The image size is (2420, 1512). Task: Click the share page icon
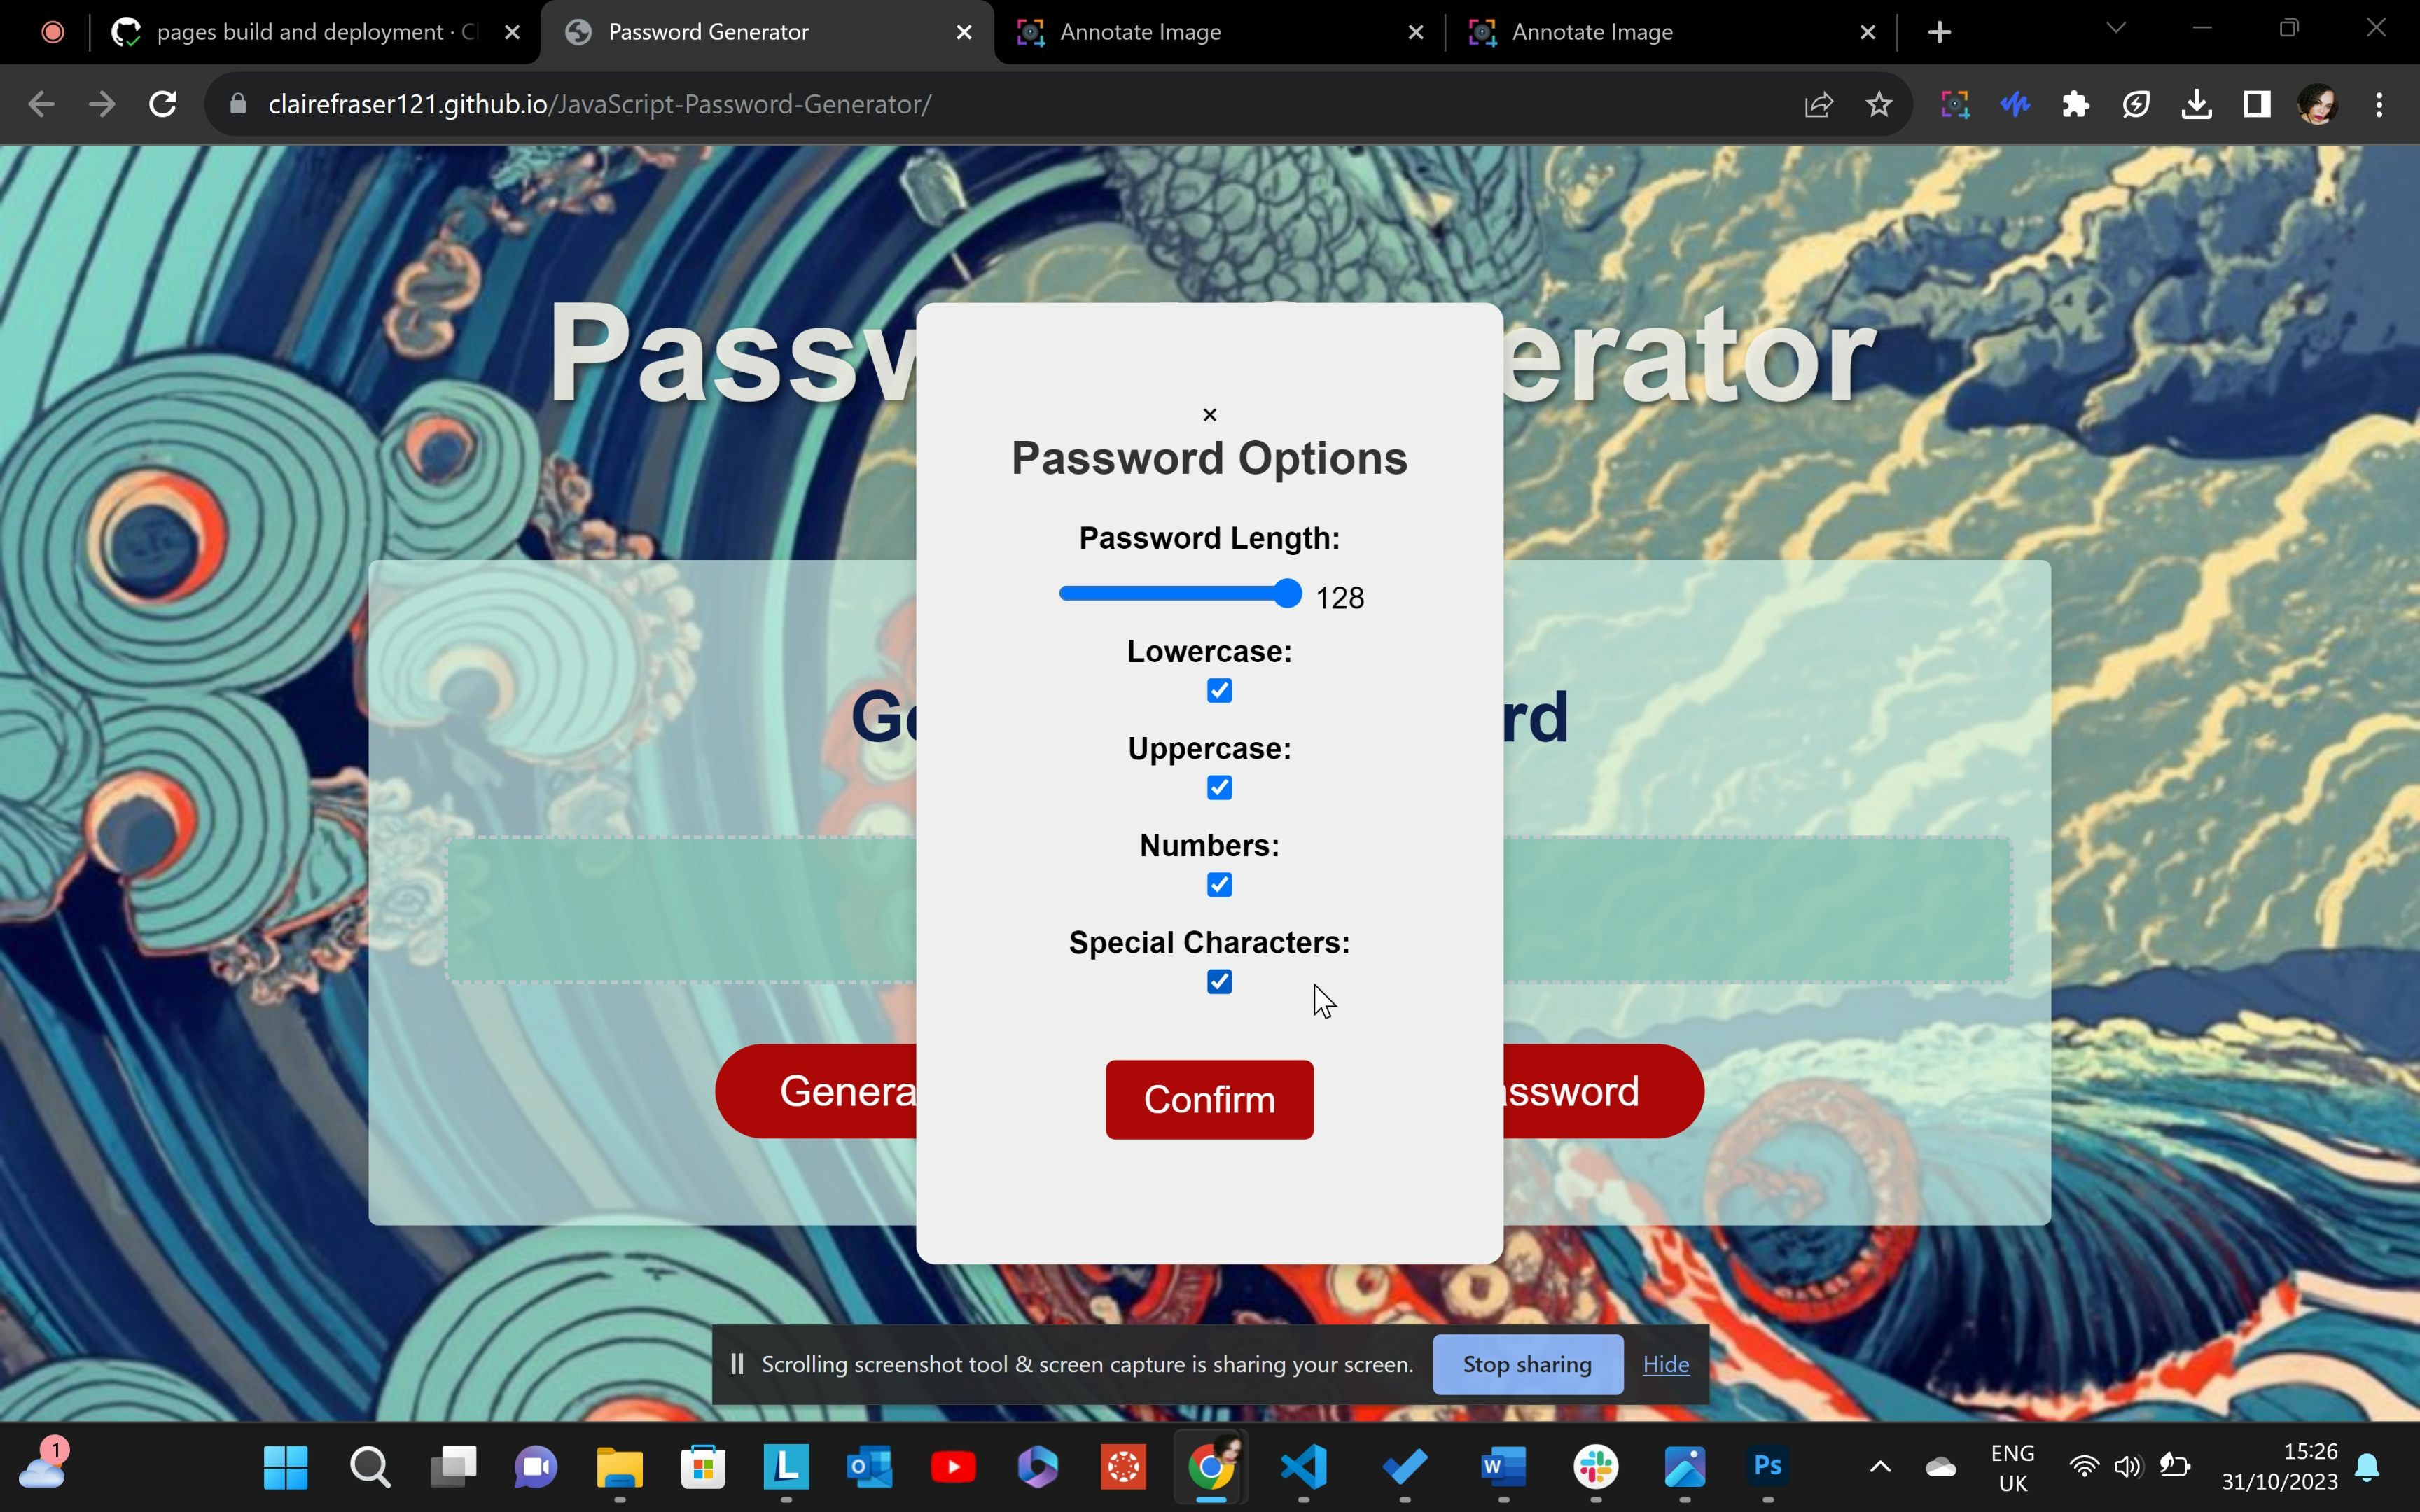coord(1819,104)
